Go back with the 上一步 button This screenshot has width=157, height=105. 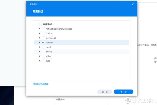click(x=105, y=92)
